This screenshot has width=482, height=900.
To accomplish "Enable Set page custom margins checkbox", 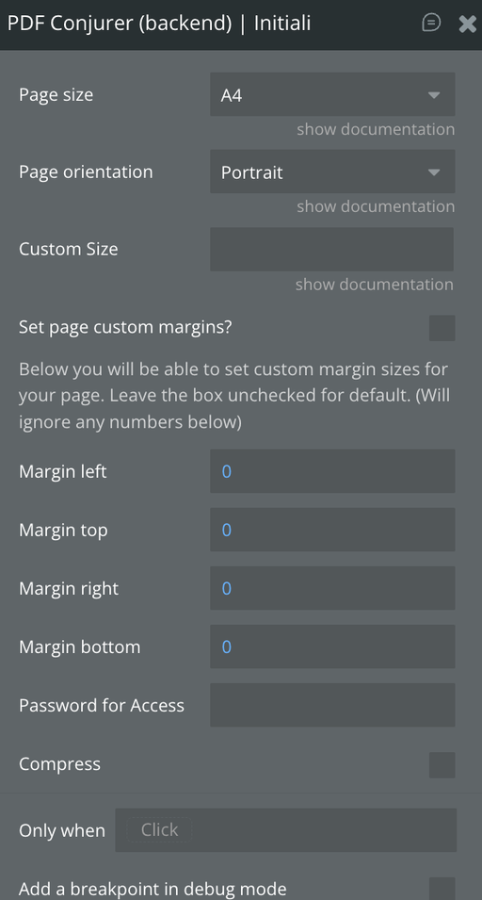I will click(x=442, y=328).
